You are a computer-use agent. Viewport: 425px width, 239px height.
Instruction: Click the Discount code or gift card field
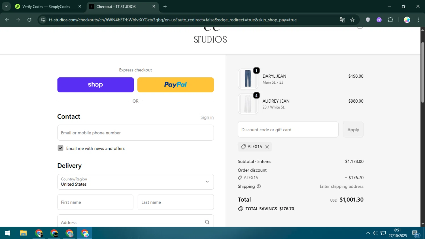288,130
